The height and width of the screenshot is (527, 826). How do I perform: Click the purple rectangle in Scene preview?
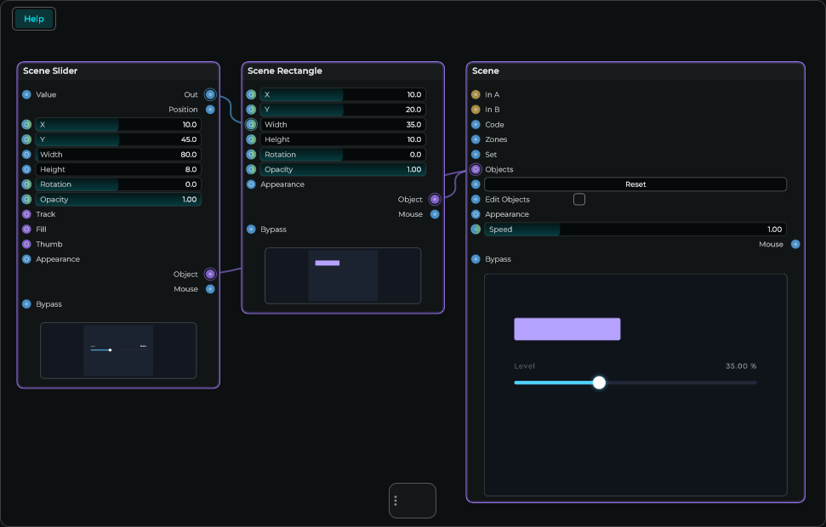[x=567, y=329]
